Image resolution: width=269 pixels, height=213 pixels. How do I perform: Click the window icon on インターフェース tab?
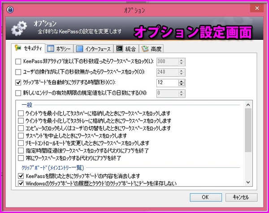click(x=79, y=49)
